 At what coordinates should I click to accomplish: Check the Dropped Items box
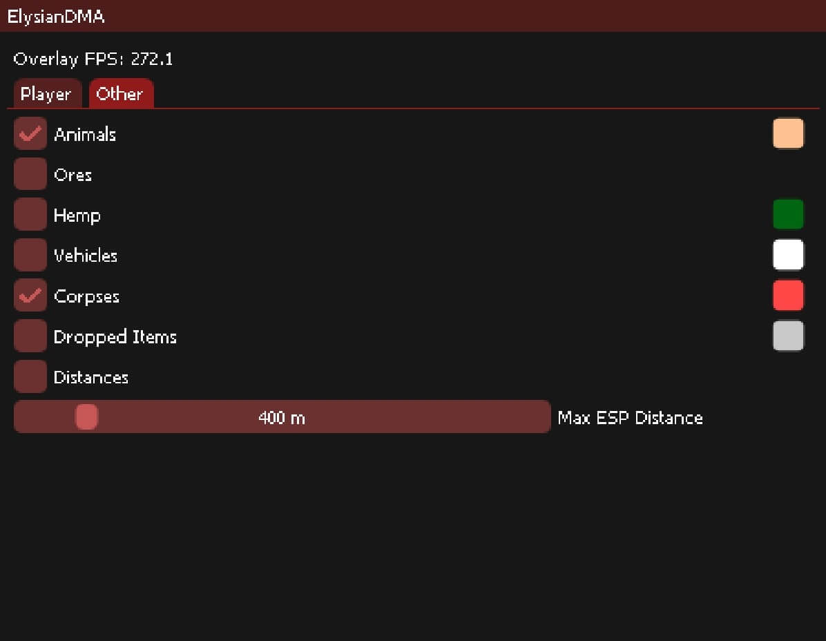click(30, 336)
